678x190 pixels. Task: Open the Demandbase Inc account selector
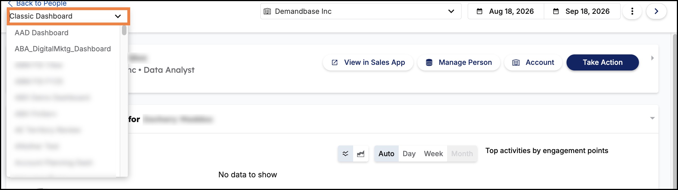[x=361, y=11]
